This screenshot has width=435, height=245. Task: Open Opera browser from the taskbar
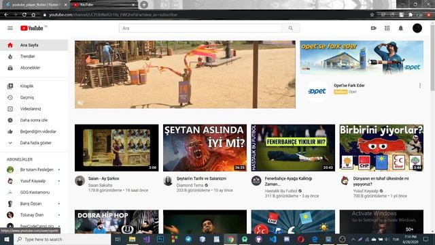300,239
